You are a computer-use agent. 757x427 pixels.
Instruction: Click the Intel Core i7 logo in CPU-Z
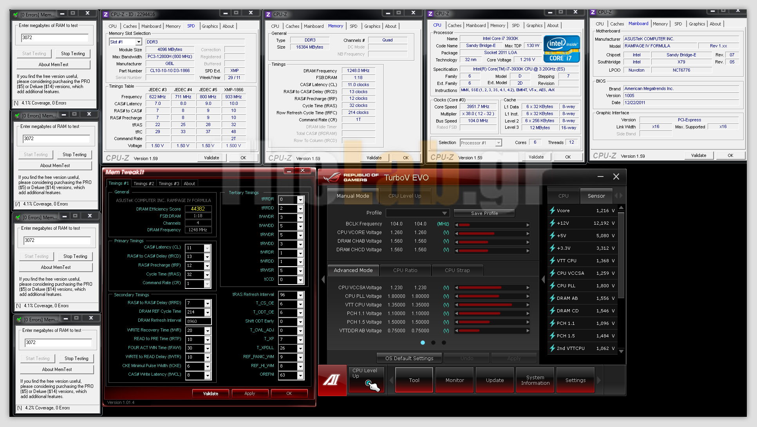pyautogui.click(x=562, y=49)
